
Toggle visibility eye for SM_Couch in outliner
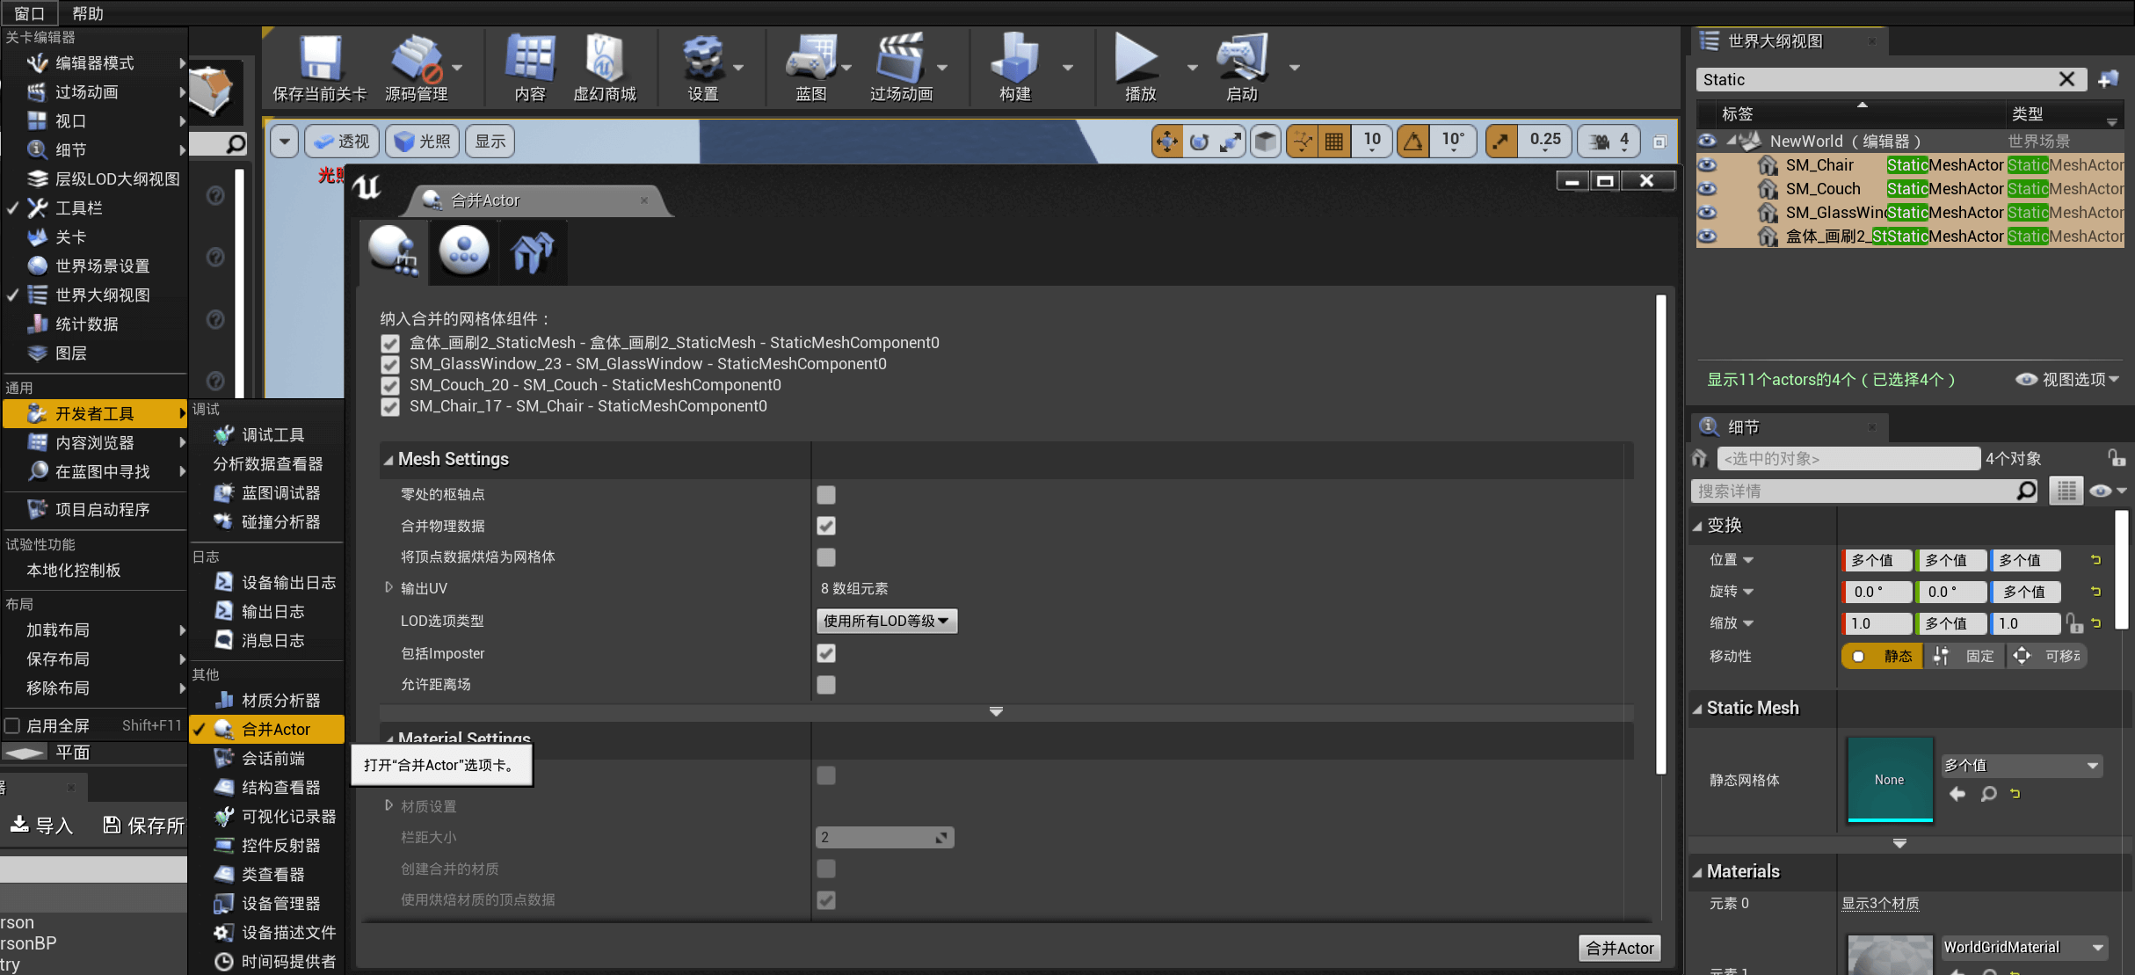click(x=1706, y=188)
